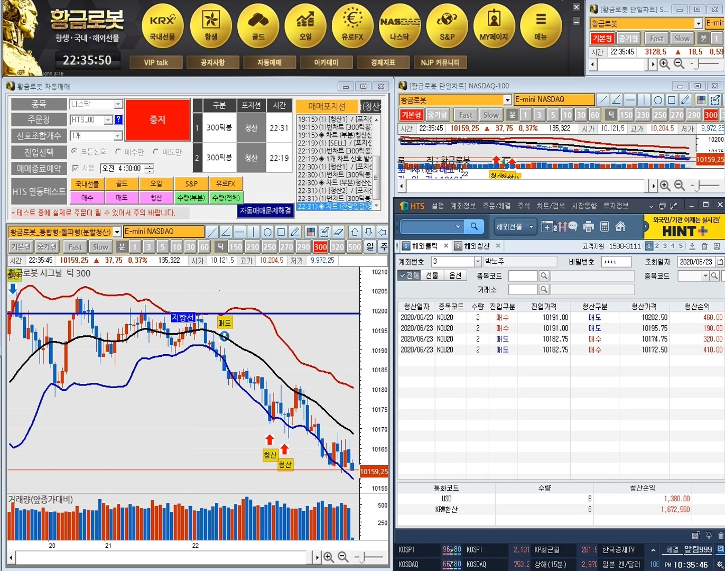
Task: Open the 계좌정보 menu in the HTS
Action: [x=463, y=206]
